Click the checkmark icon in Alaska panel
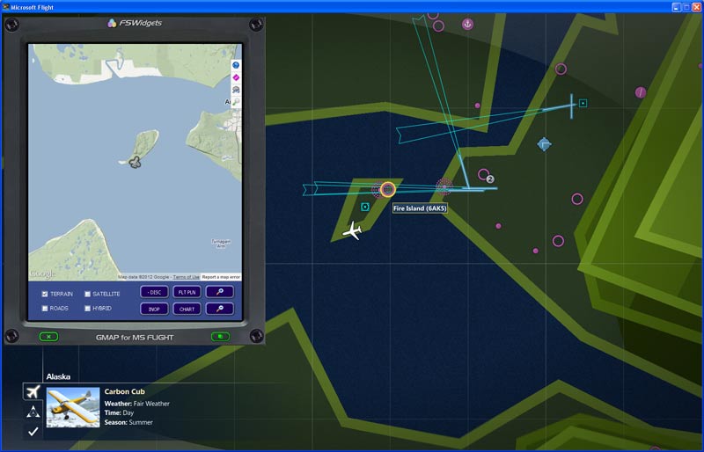This screenshot has width=704, height=452. coord(33,432)
